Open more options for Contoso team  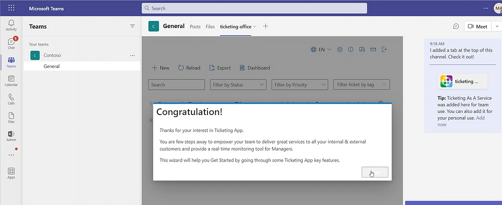pyautogui.click(x=133, y=55)
